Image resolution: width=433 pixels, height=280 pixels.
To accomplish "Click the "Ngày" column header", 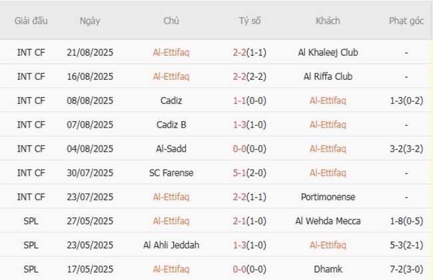I will pos(90,21).
